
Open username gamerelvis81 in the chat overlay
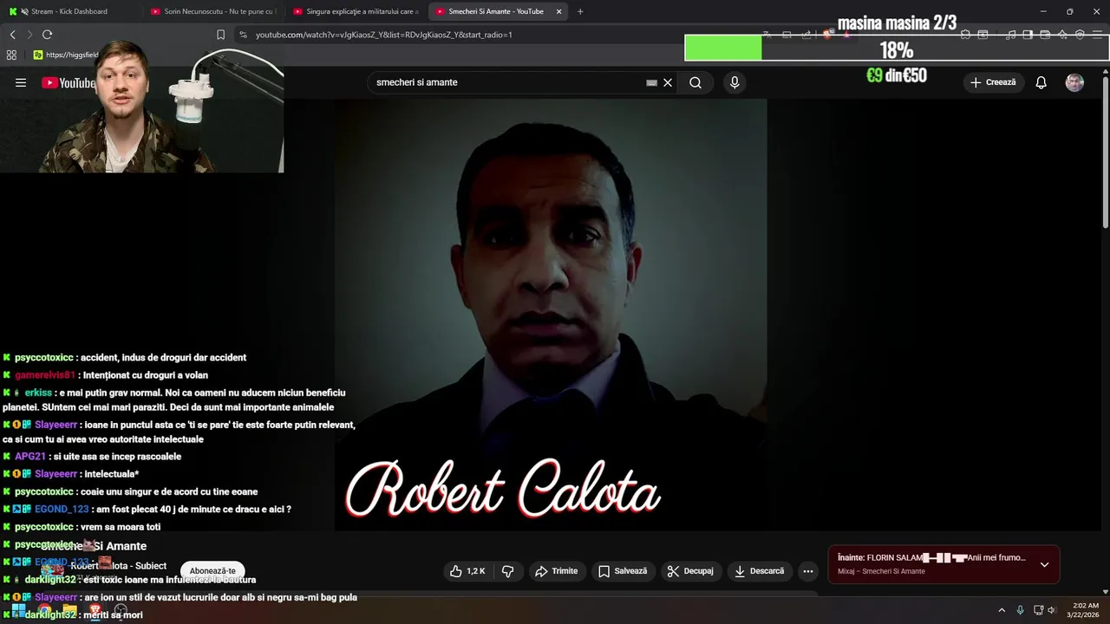click(x=44, y=375)
